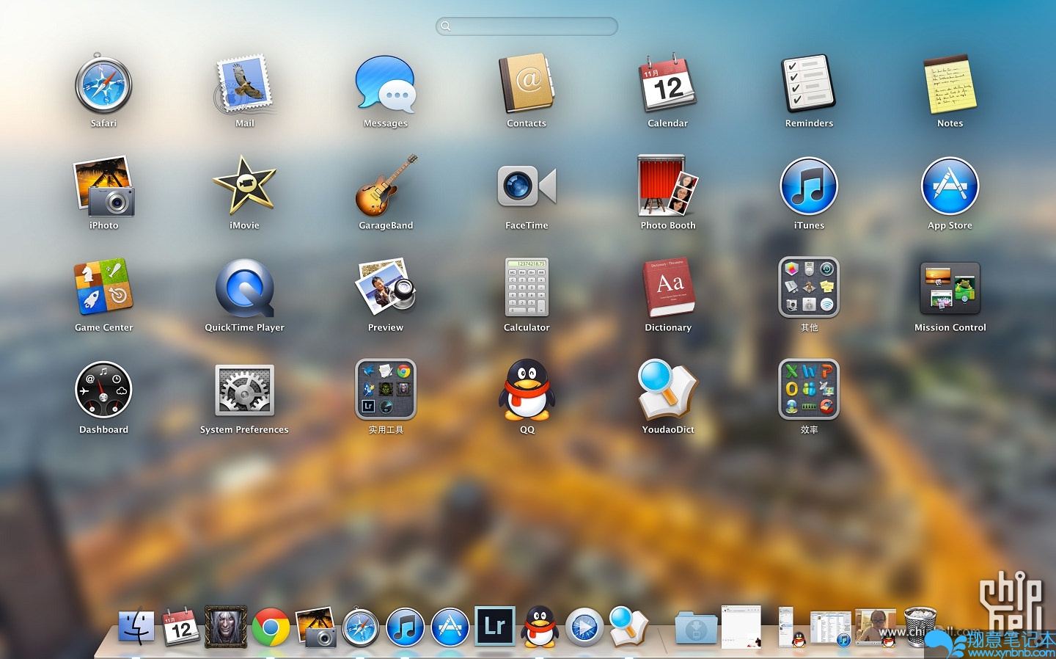The width and height of the screenshot is (1056, 659).
Task: Launch the Preview app
Action: coord(386,288)
